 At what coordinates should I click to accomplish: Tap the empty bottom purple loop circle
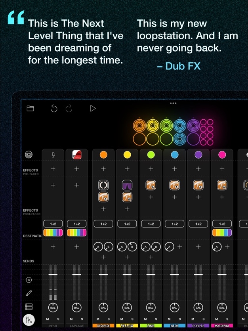click(x=193, y=139)
